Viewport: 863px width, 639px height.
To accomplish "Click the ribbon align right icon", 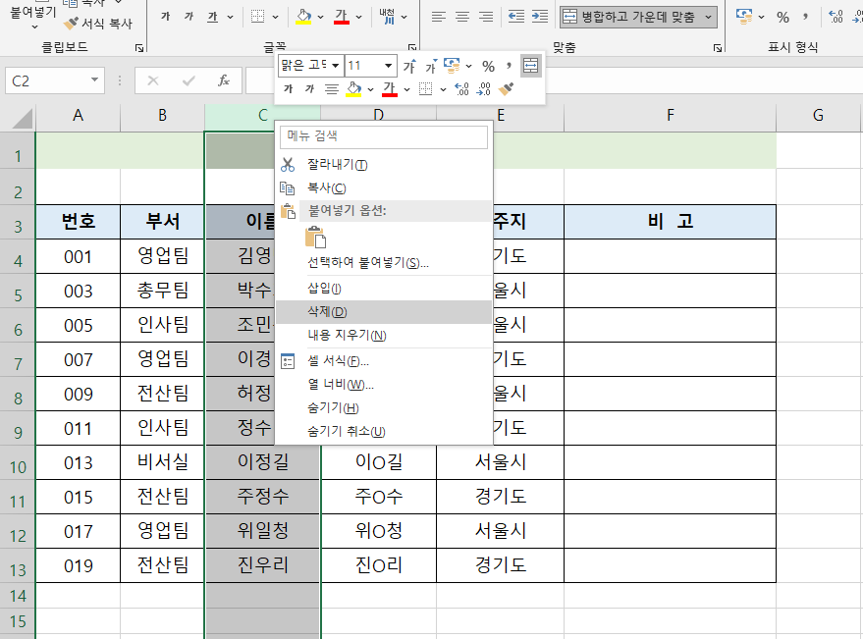I will point(486,17).
